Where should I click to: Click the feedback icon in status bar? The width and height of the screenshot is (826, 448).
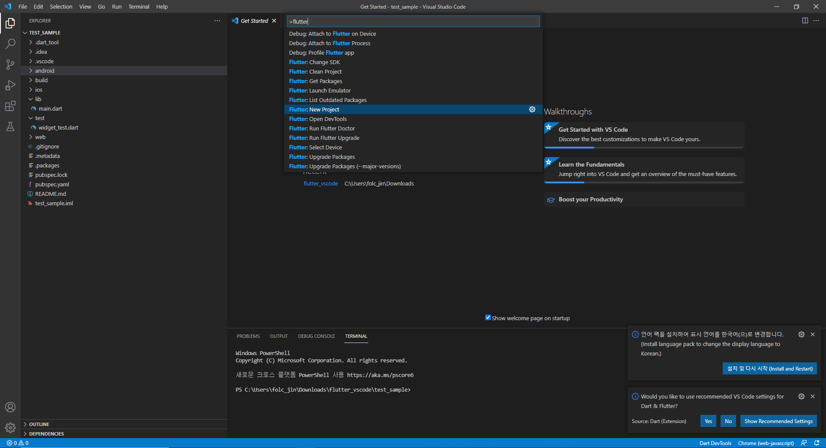(x=804, y=443)
